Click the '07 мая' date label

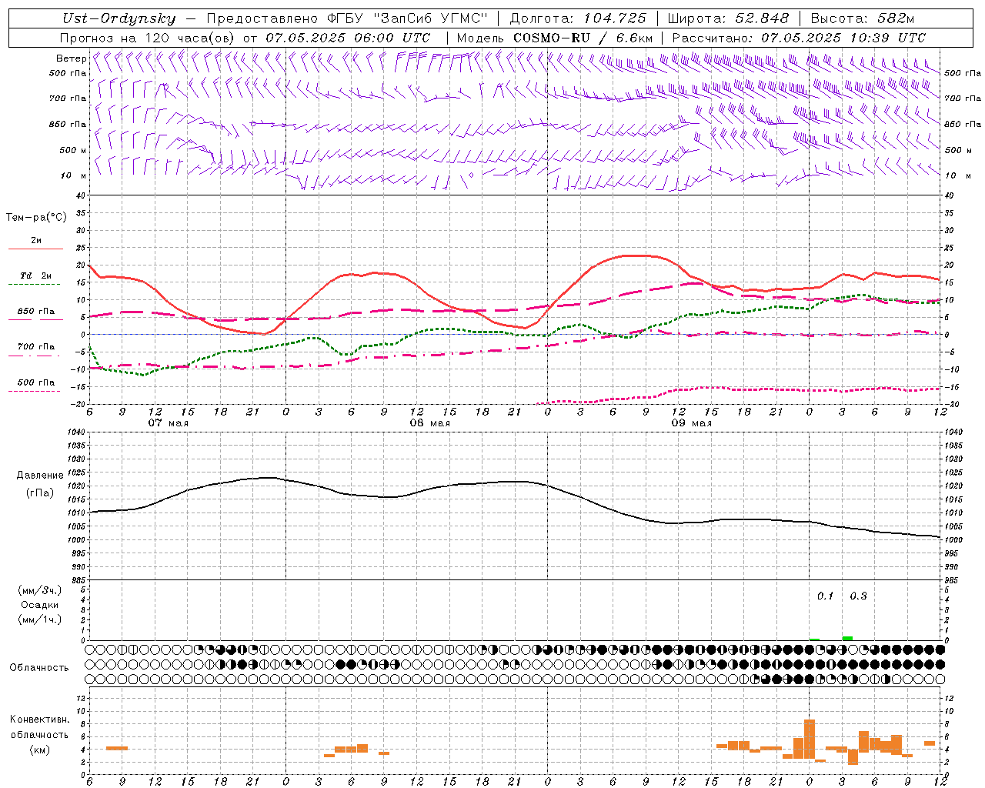pyautogui.click(x=168, y=423)
